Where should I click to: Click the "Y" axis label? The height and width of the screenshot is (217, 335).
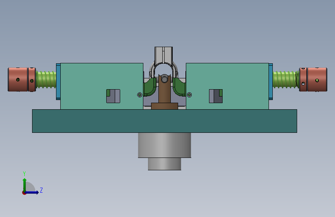tap(24, 173)
